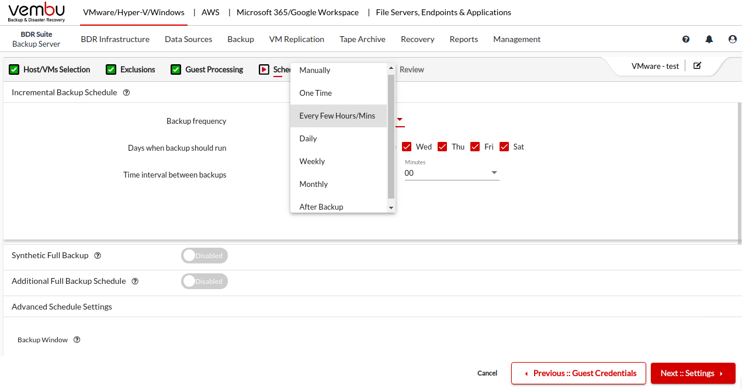The width and height of the screenshot is (742, 389).
Task: Click help icon next to Backup Window
Action: [x=77, y=340]
